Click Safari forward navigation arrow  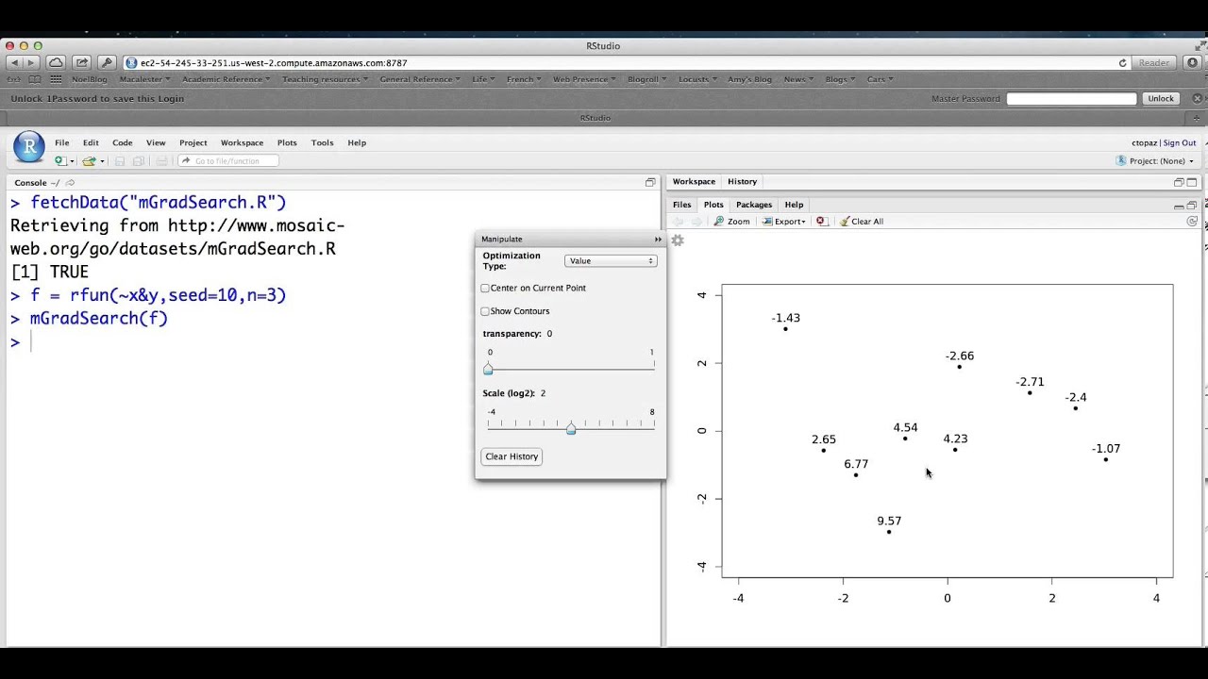point(30,62)
